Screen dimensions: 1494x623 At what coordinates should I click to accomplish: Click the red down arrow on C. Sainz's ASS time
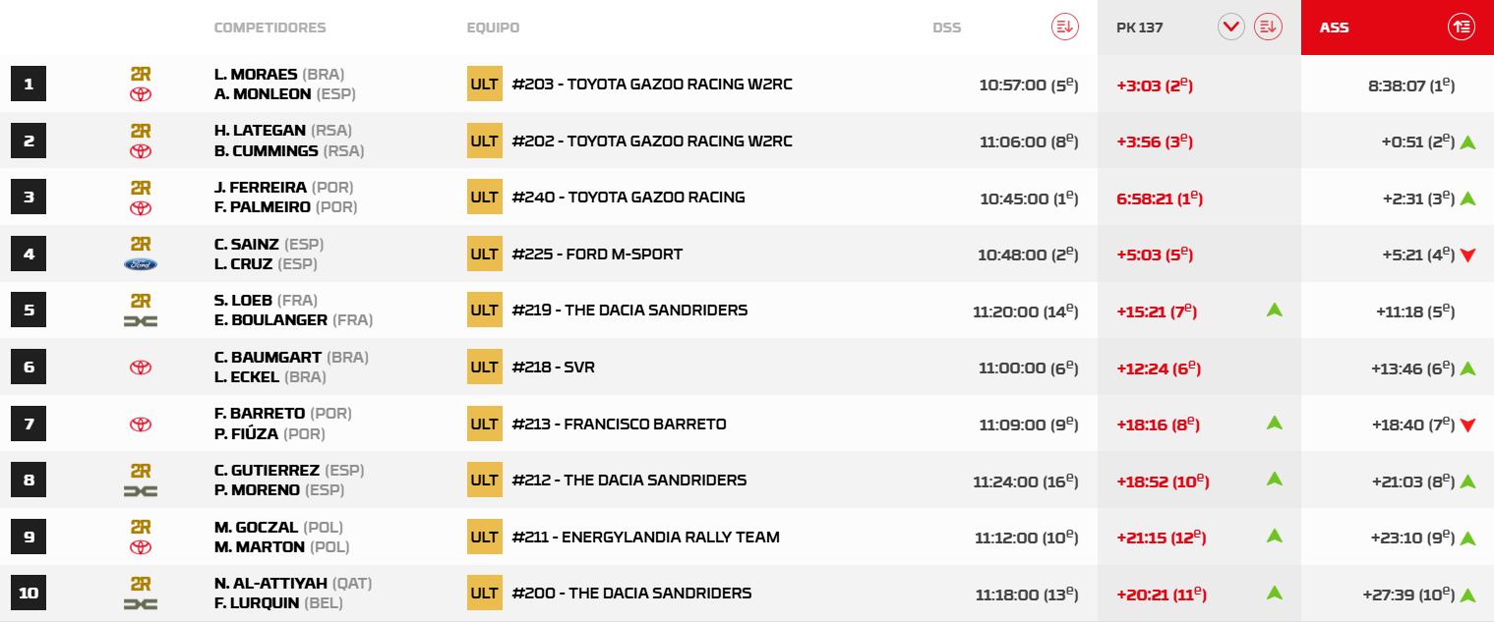coord(1468,255)
